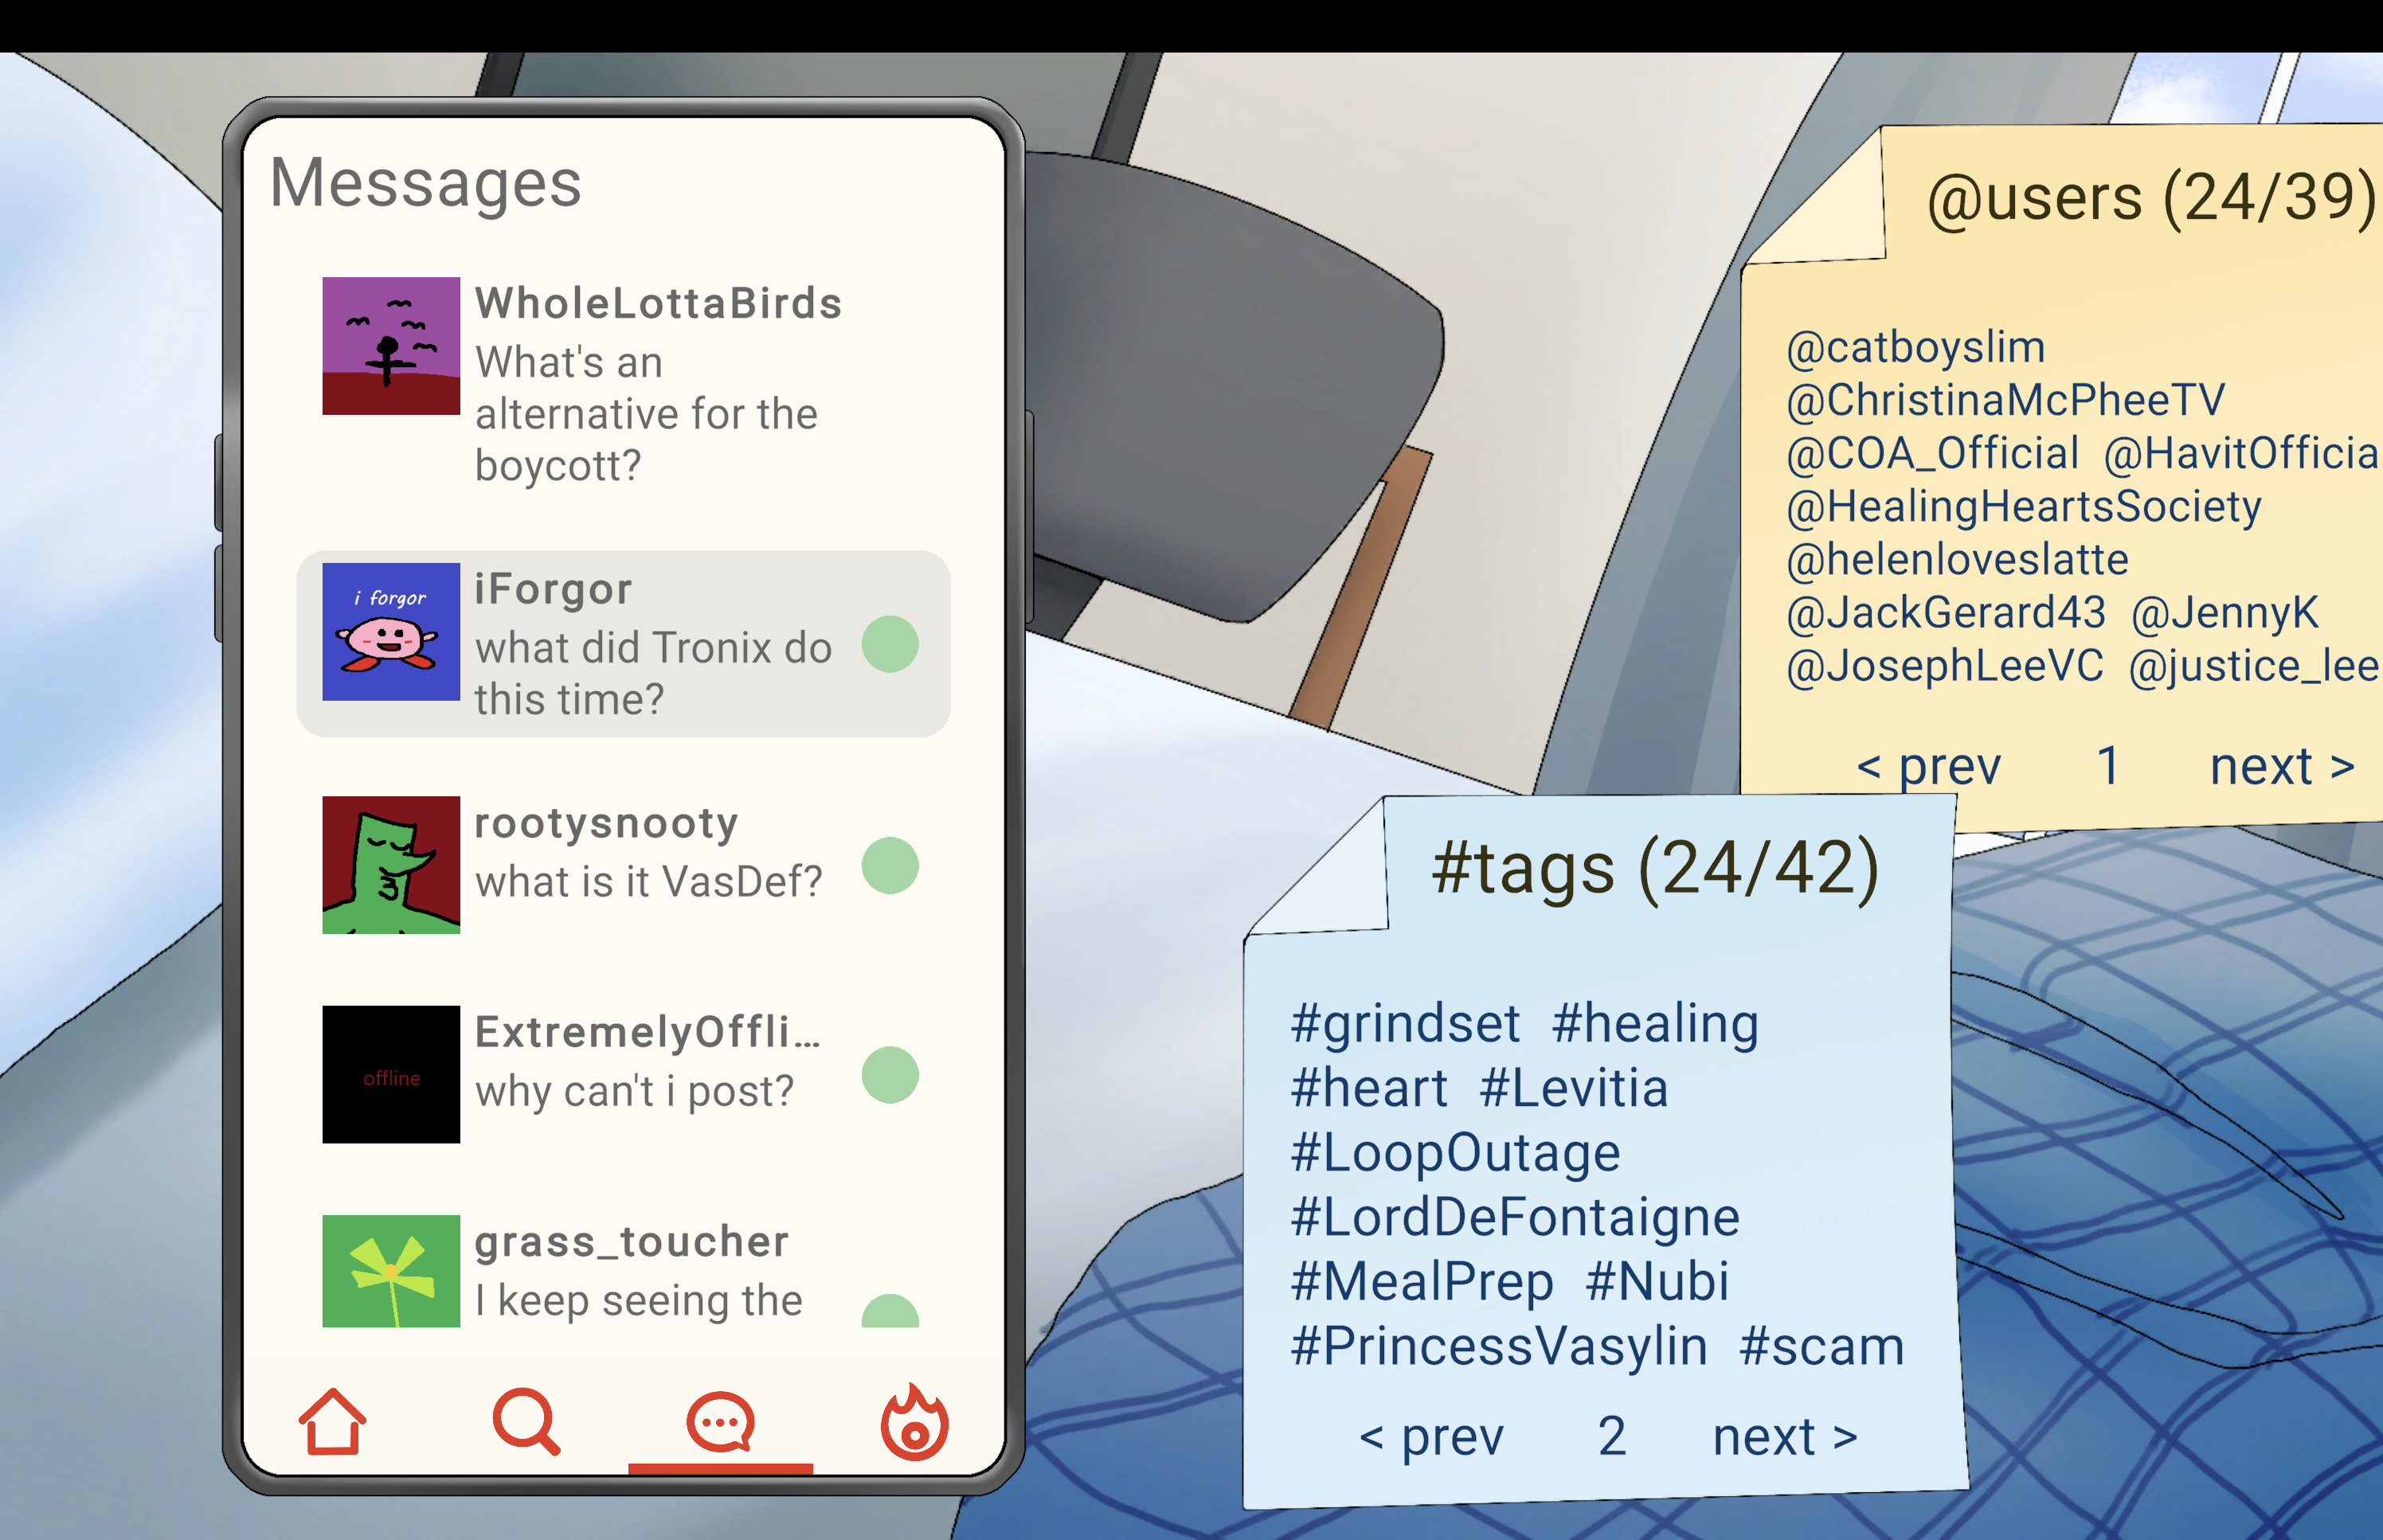This screenshot has height=1540, width=2383.
Task: Open WholeLottaBirds boycott conversation
Action: pos(622,384)
